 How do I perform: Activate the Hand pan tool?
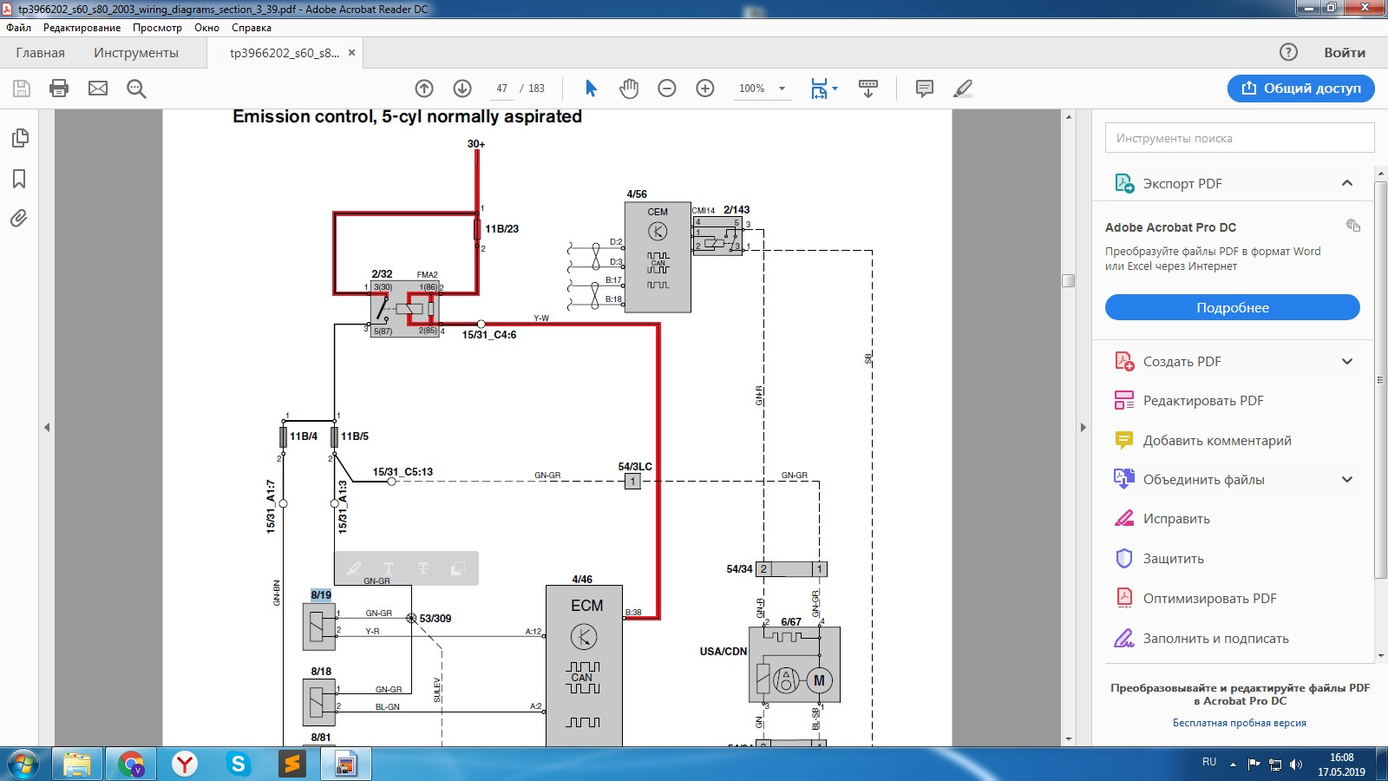click(629, 89)
